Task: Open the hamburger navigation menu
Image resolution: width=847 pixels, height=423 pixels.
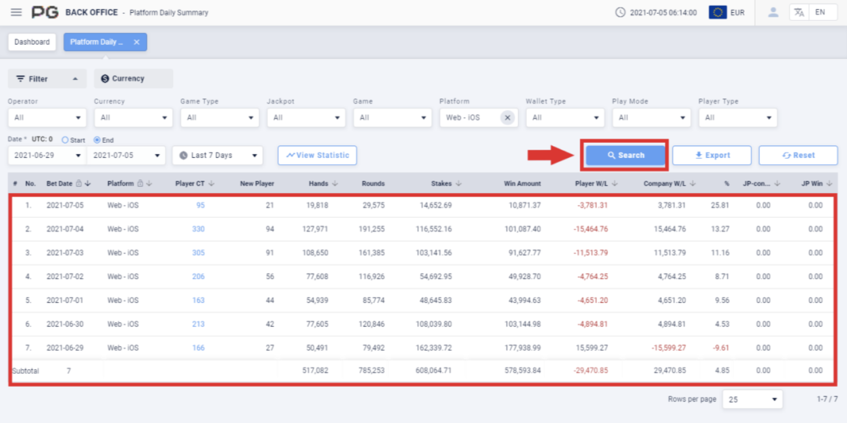Action: [x=16, y=12]
